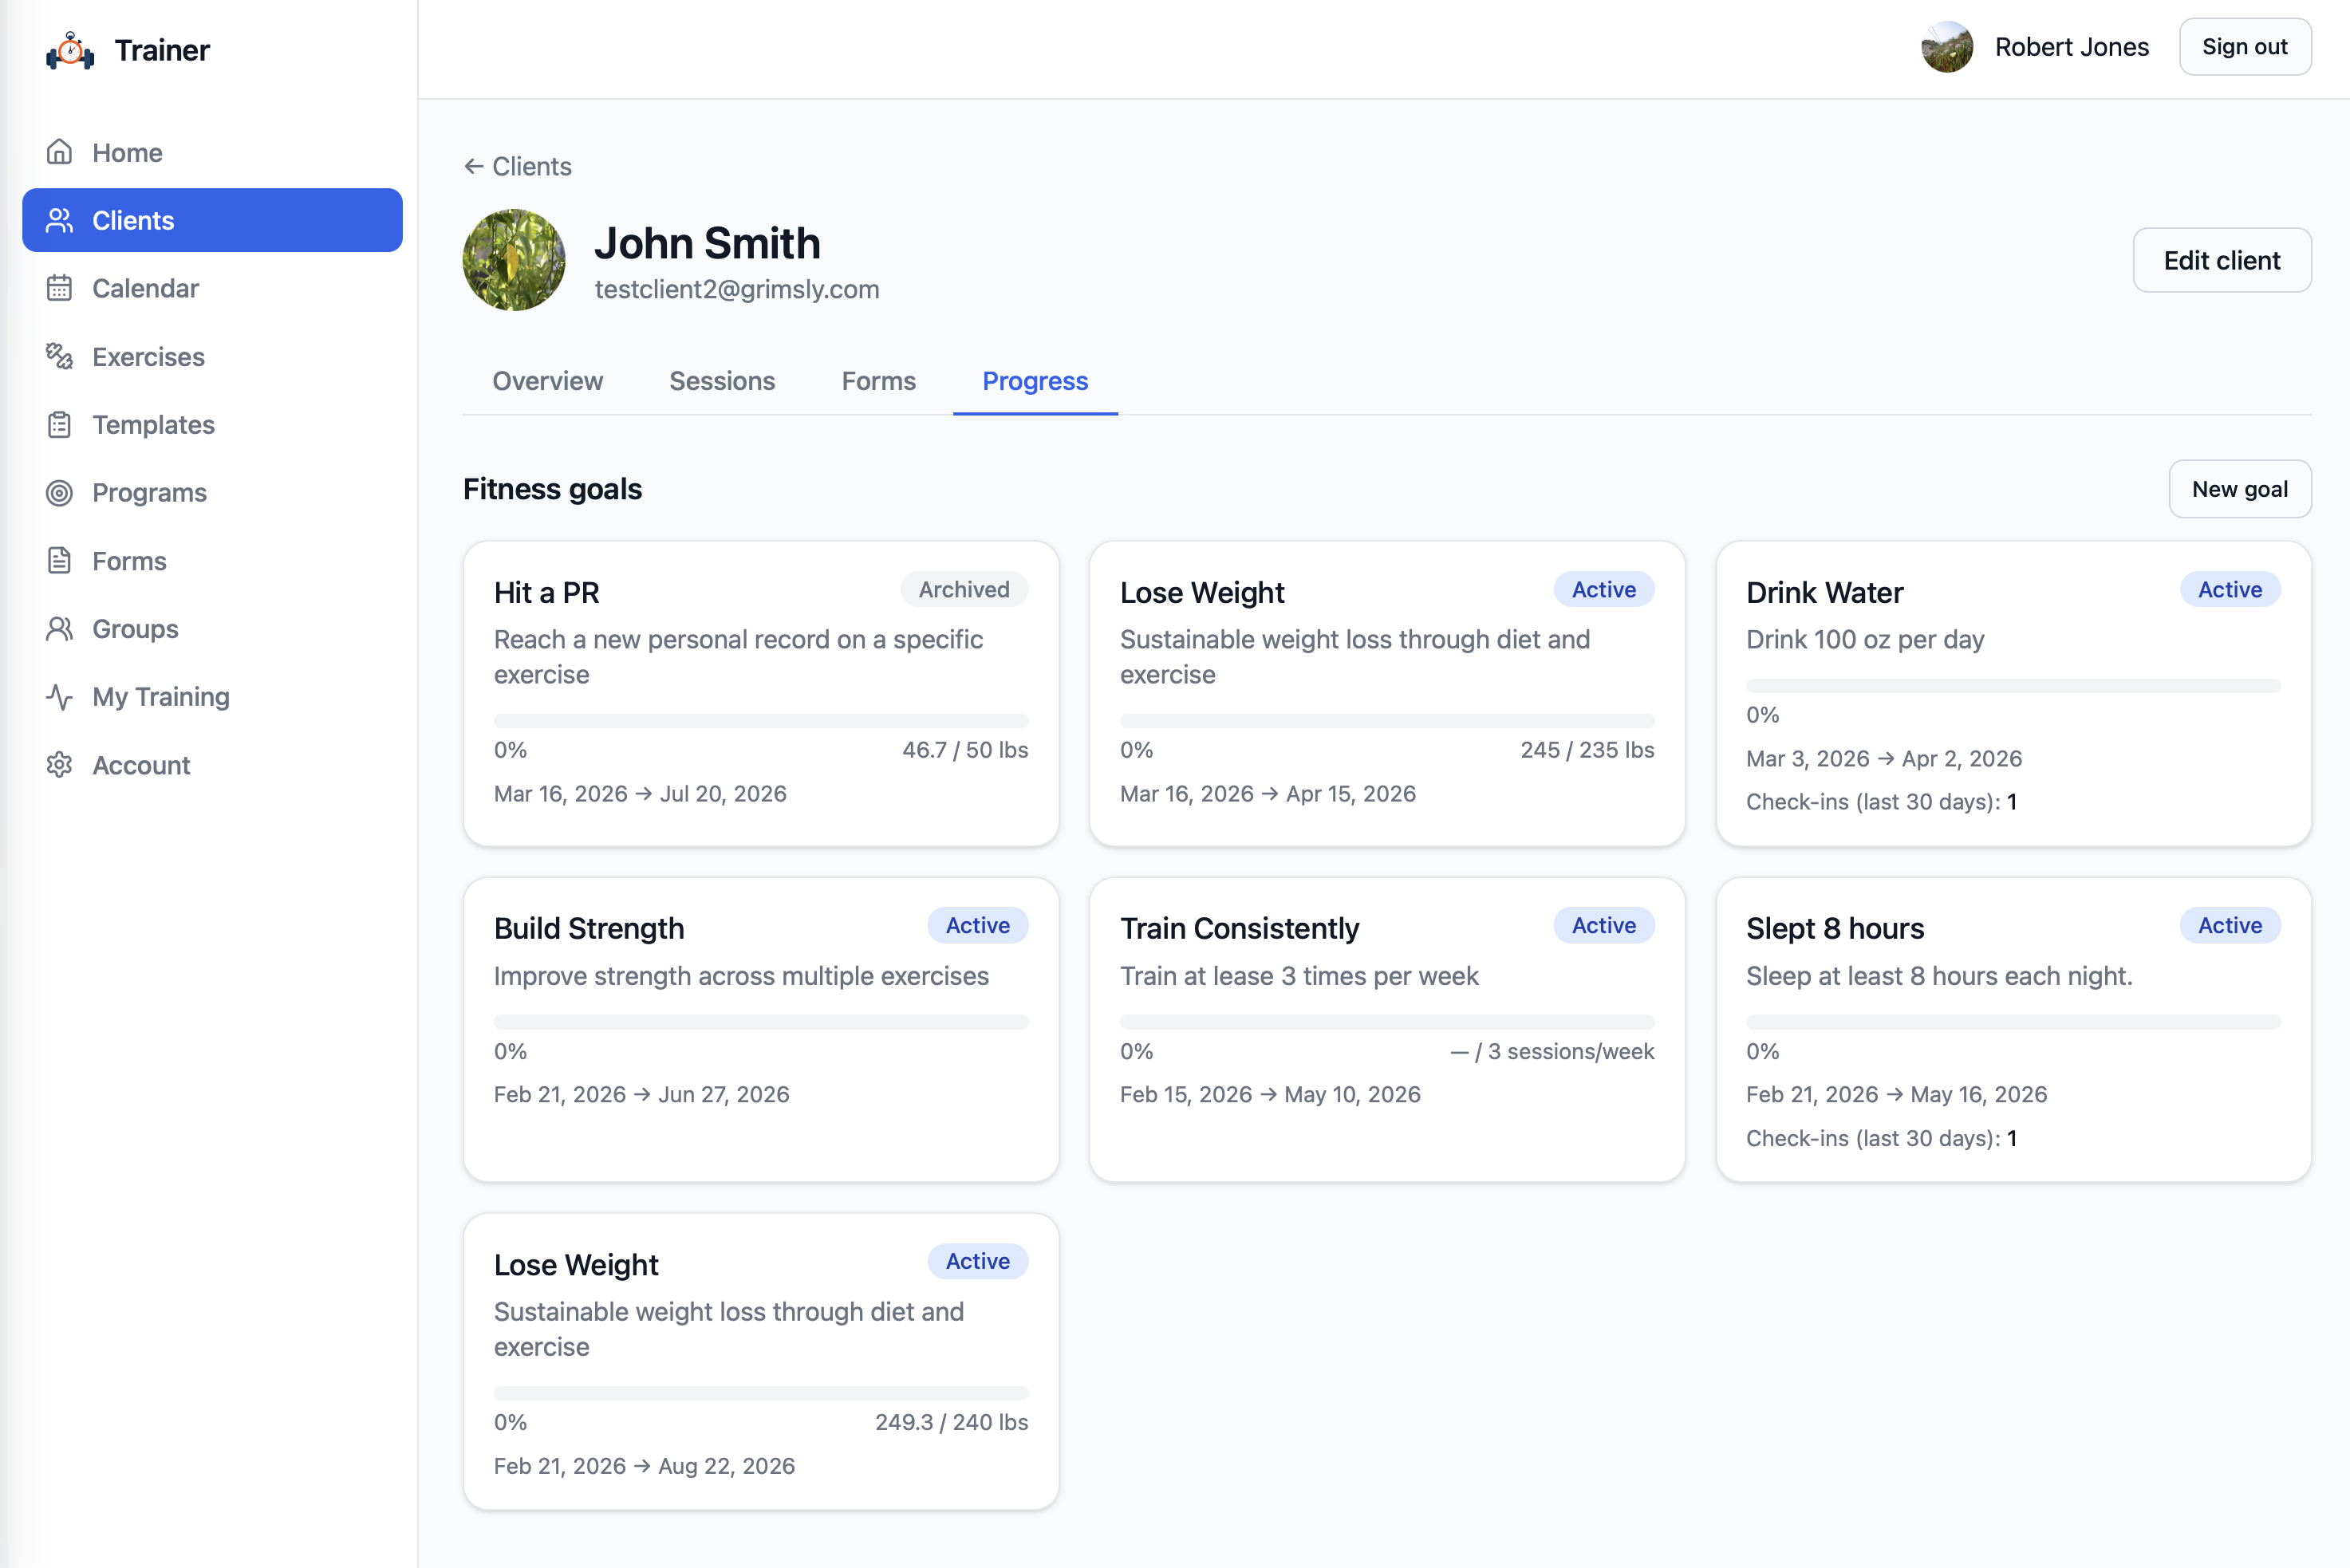Click the Drink Water progress bar
2350x1568 pixels.
point(2013,685)
